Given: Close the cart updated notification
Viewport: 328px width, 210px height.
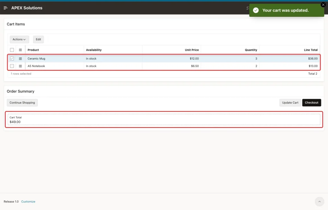Looking at the screenshot, I should 323,5.
